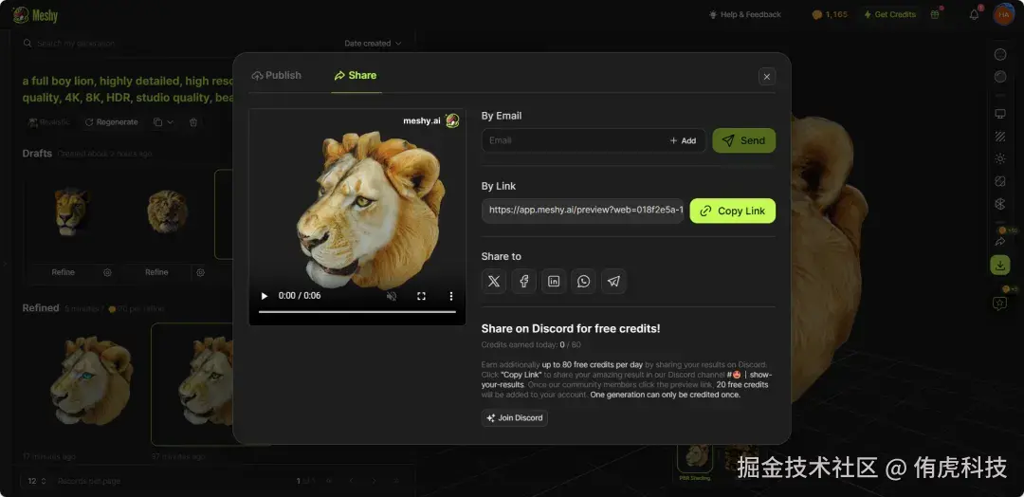Open Help & Feedback
Viewport: 1024px width, 497px height.
[x=745, y=14]
